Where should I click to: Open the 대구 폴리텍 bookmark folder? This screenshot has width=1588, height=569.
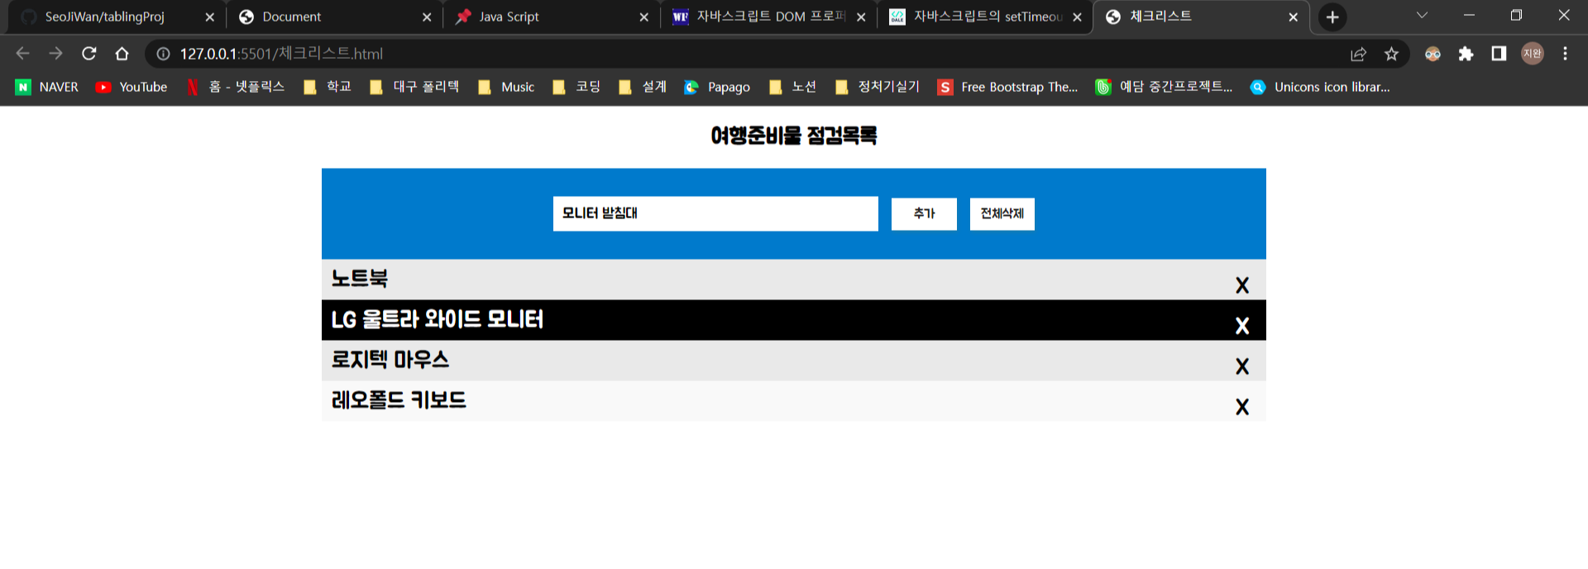point(414,87)
